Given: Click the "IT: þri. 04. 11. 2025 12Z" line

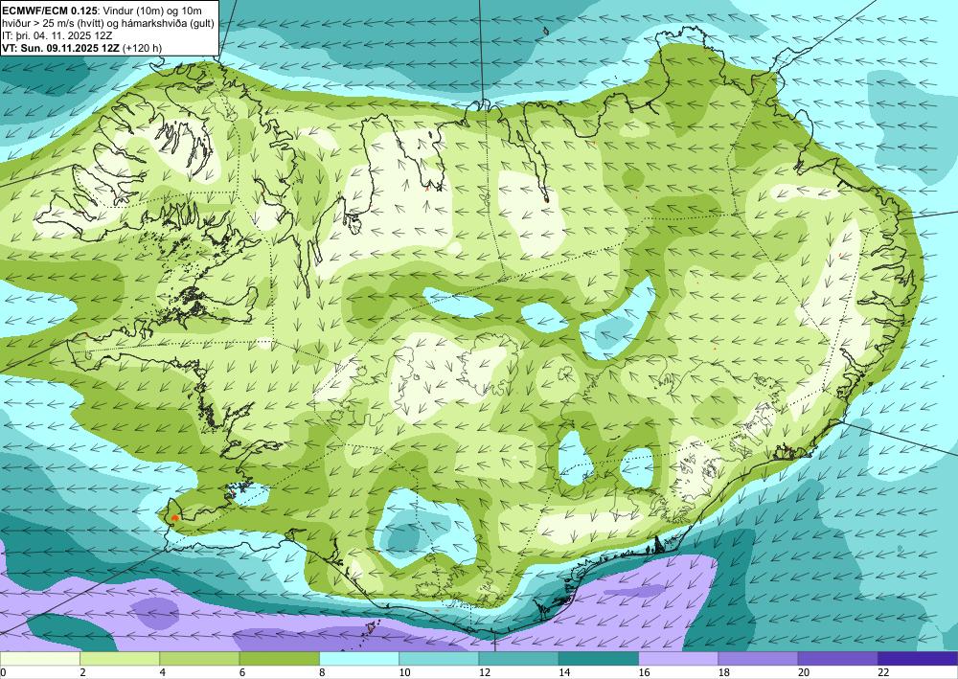Looking at the screenshot, I should 57,35.
